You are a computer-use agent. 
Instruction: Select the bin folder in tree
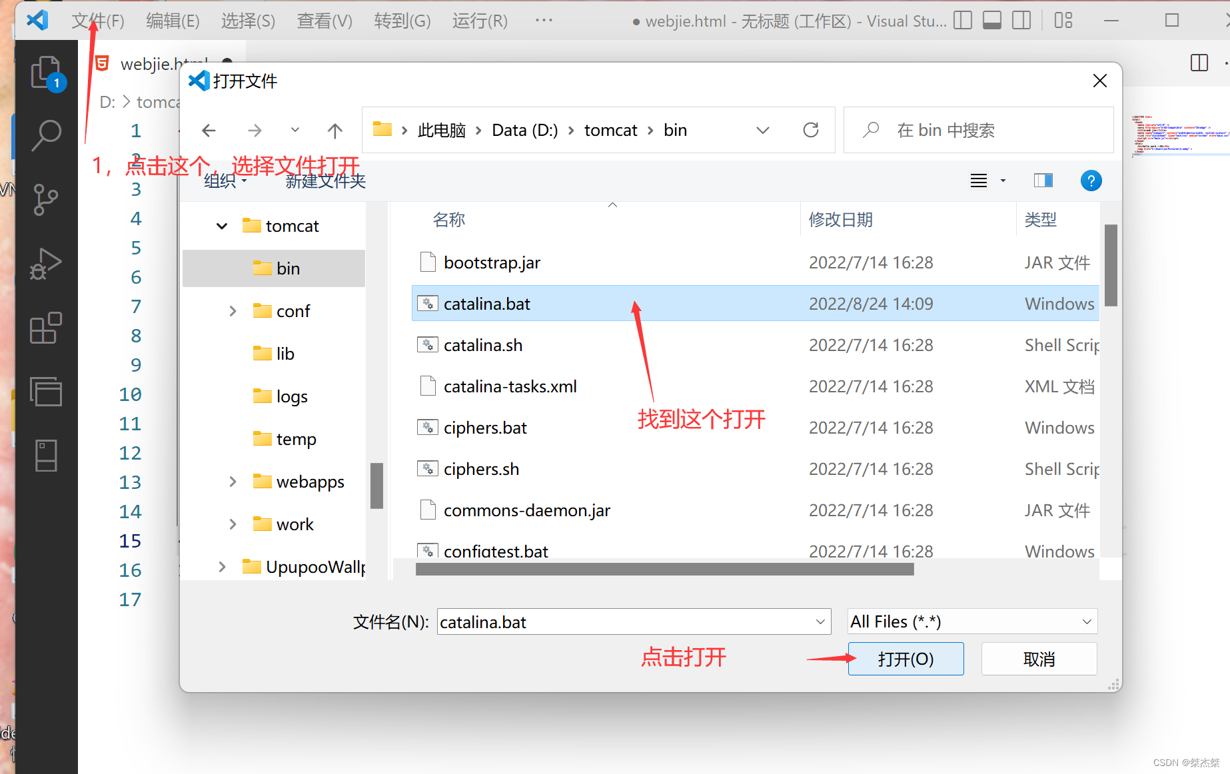click(x=274, y=268)
